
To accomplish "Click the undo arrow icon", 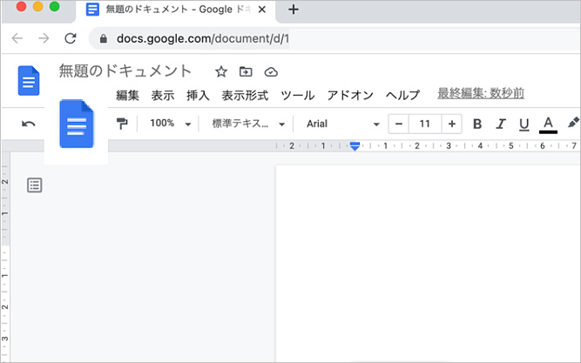I will point(29,124).
